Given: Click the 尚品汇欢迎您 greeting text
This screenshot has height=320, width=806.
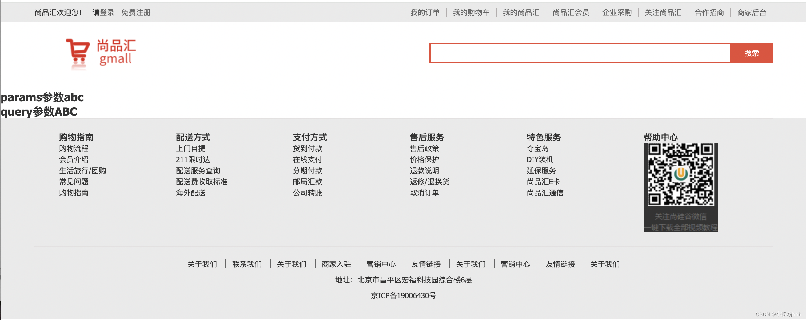Looking at the screenshot, I should tap(58, 13).
